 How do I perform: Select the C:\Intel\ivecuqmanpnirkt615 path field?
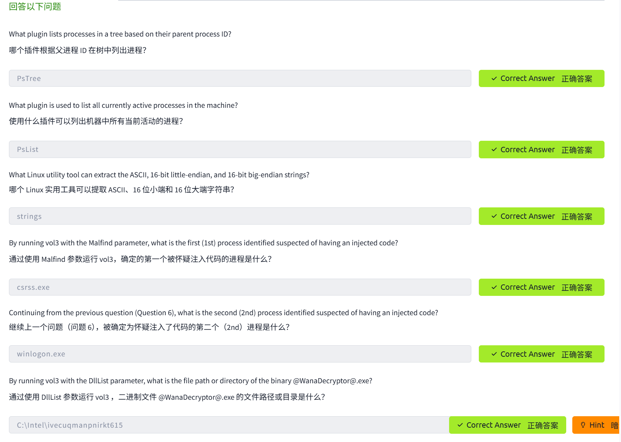click(229, 425)
